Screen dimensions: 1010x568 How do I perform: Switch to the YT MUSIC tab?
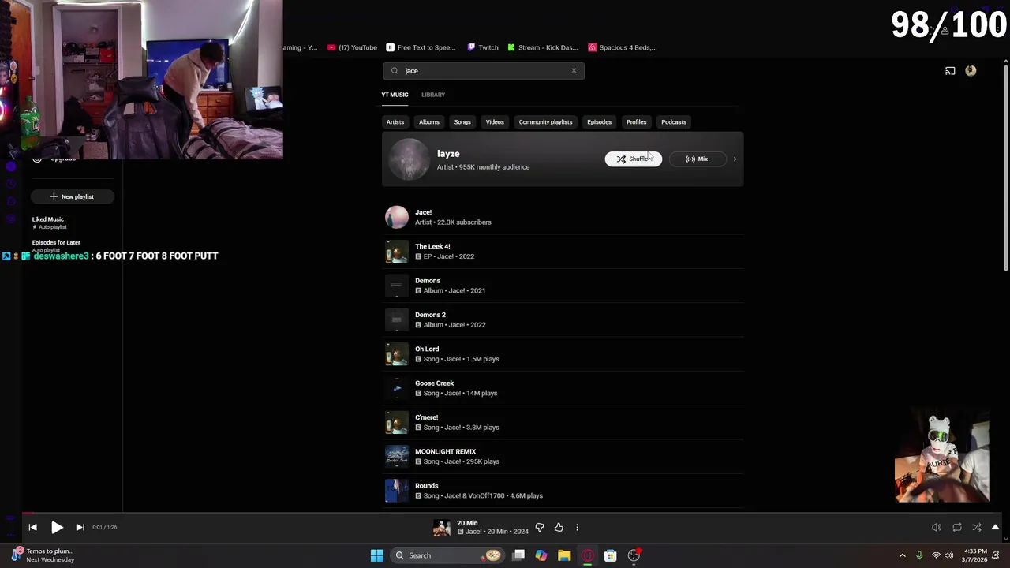[395, 95]
